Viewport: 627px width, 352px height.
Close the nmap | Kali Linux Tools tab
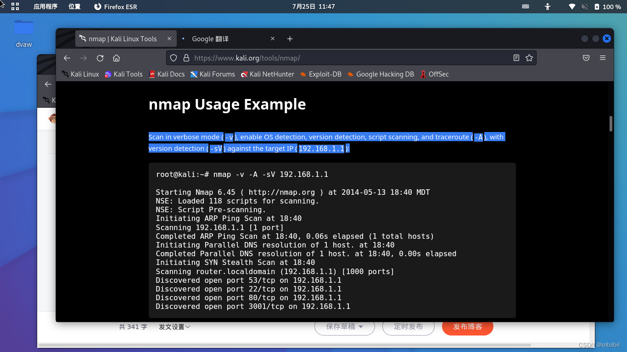click(169, 39)
